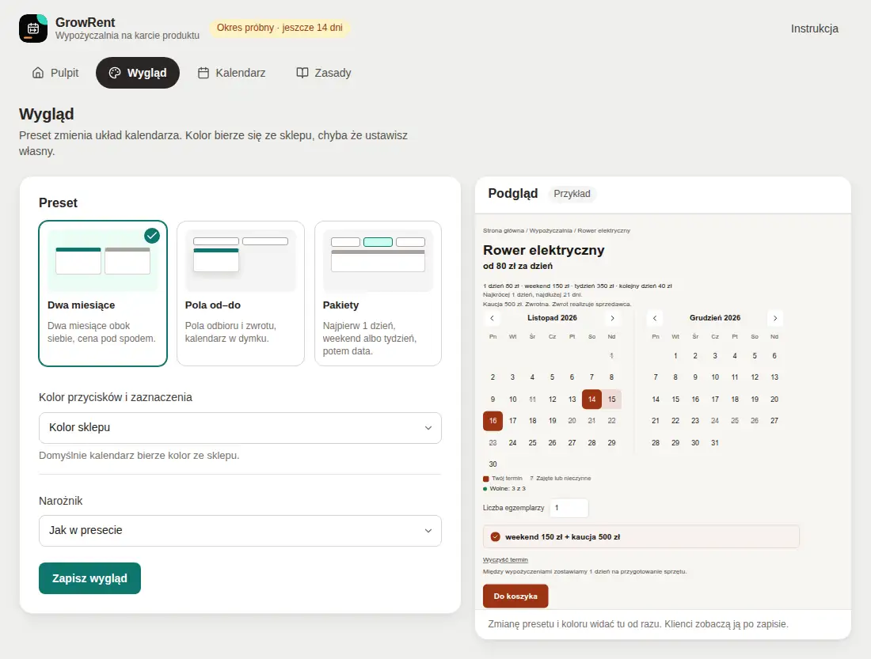
Task: Select the Dwa miesiące preset card
Action: pos(103,294)
